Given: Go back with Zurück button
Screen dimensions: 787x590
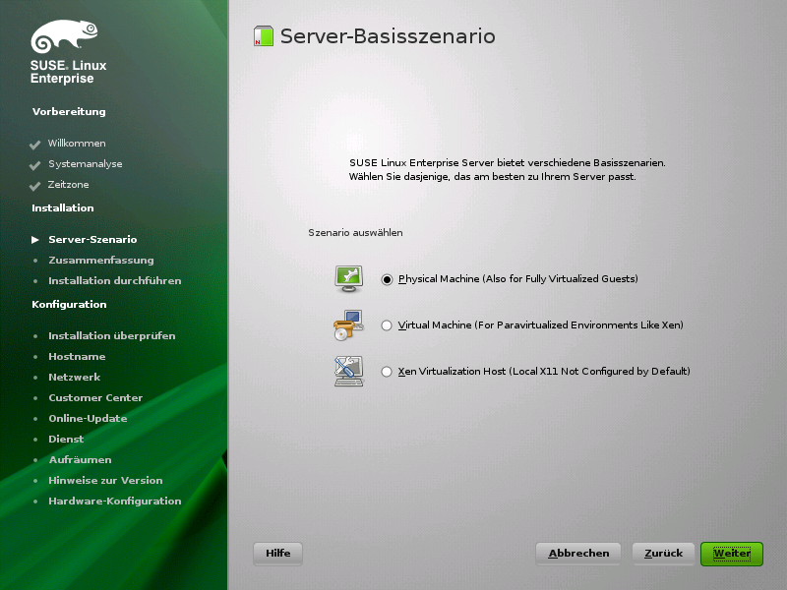Looking at the screenshot, I should tap(663, 554).
